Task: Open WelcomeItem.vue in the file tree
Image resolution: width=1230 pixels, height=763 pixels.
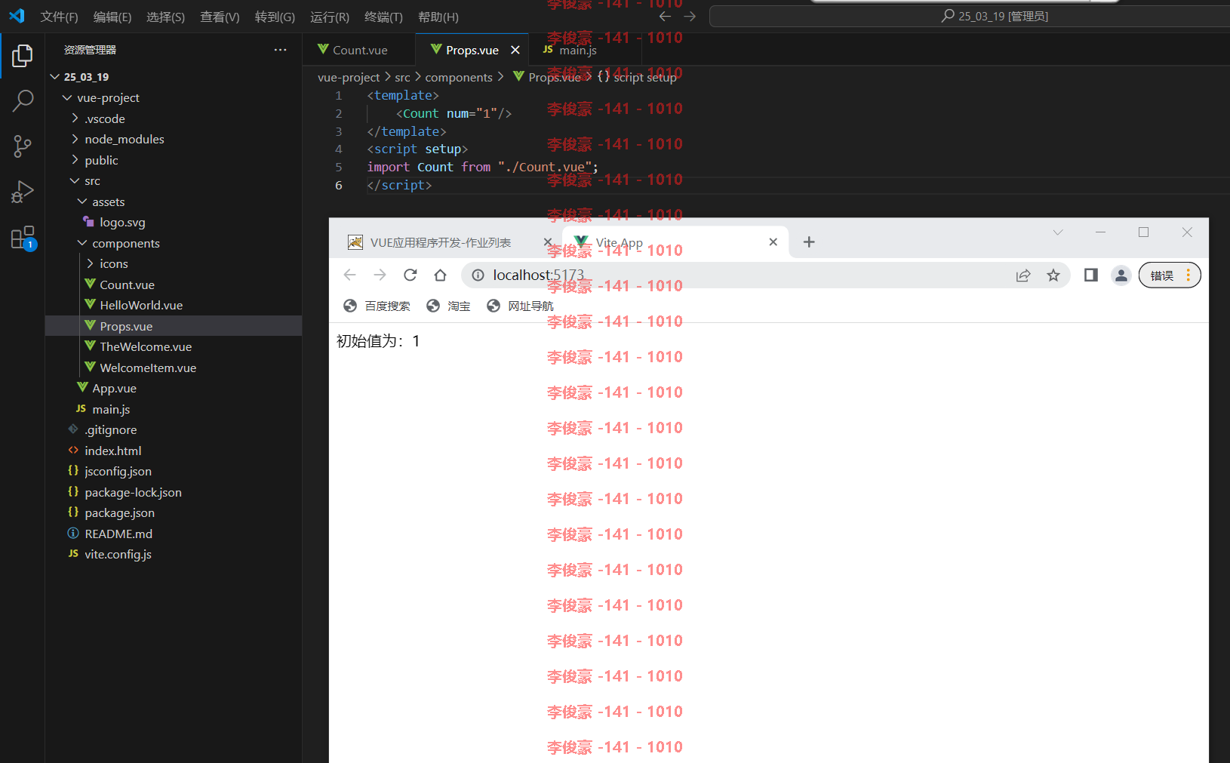Action: click(x=174, y=368)
